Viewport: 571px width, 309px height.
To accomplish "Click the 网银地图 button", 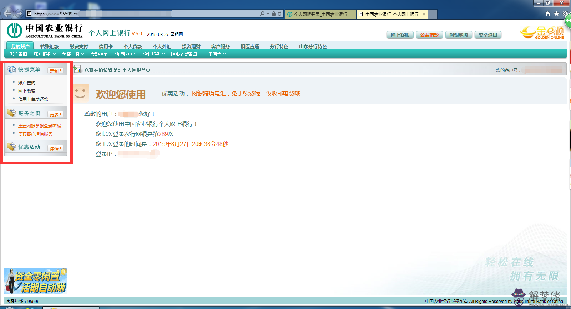I will (x=459, y=35).
